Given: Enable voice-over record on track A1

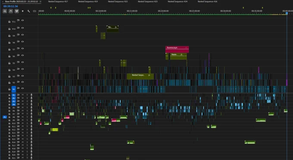Looking at the screenshot, I should [31, 95].
